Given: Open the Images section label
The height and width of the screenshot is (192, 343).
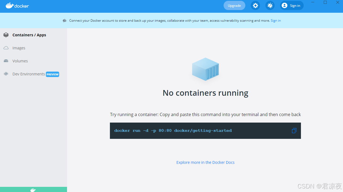Looking at the screenshot, I should coord(19,48).
